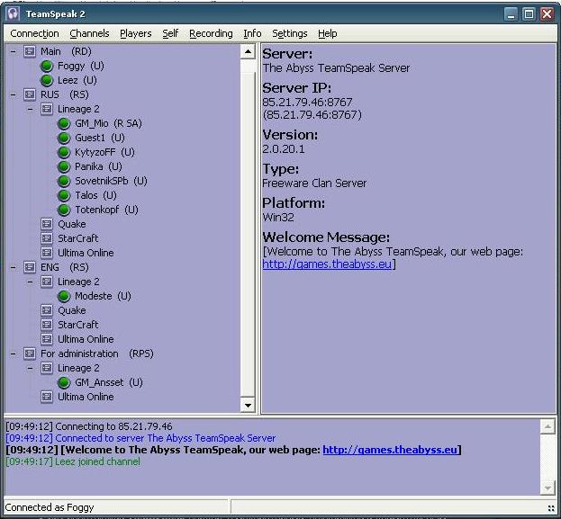This screenshot has width=561, height=519.
Task: Click the green status icon beside Foggy
Action: coord(47,66)
